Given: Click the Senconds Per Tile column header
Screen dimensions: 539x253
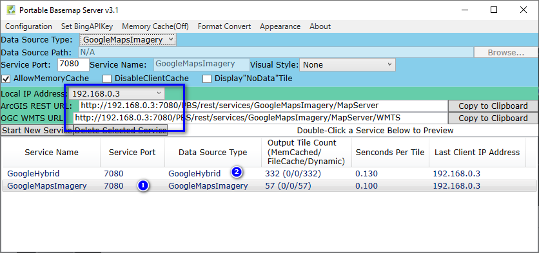Looking at the screenshot, I should tap(390, 153).
